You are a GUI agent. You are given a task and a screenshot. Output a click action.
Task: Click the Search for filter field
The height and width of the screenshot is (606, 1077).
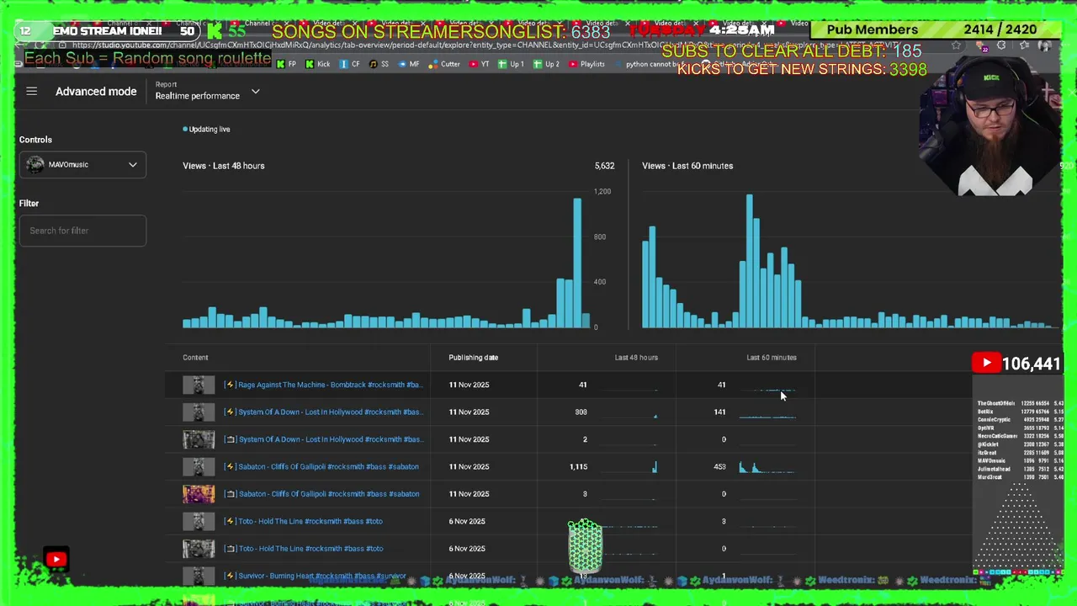(82, 231)
